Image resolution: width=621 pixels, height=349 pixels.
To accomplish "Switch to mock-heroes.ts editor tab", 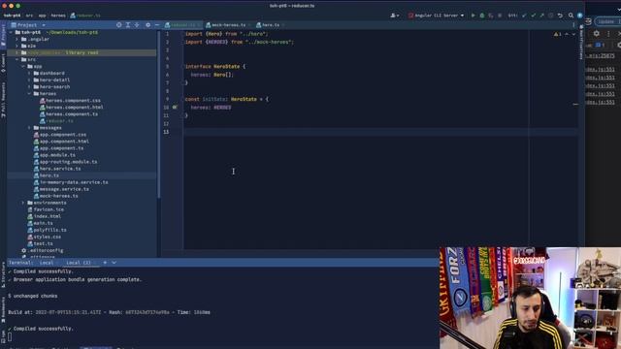I will click(x=228, y=25).
